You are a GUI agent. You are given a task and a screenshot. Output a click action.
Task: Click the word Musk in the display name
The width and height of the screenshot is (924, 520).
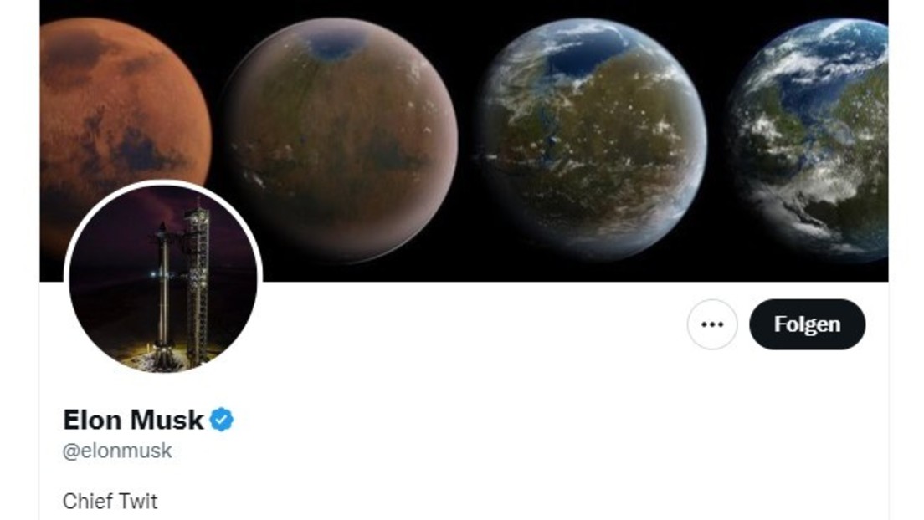click(167, 420)
